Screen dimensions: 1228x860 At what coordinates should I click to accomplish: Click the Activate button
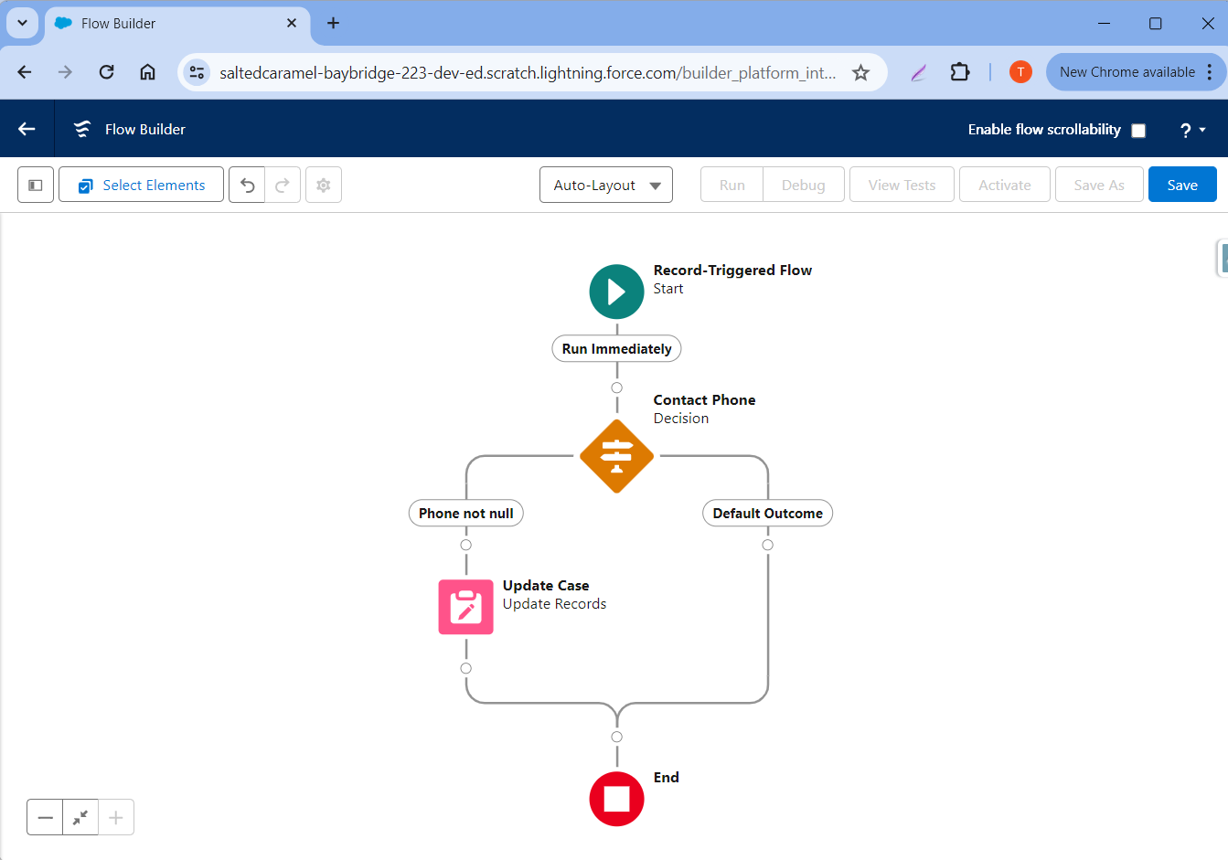1005,185
